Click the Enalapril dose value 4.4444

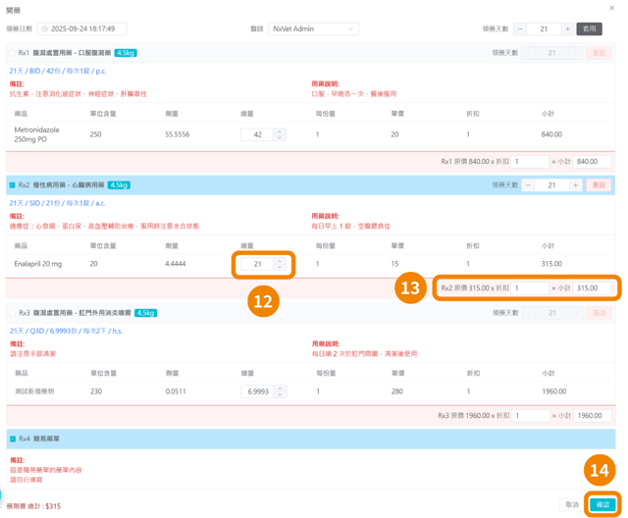coord(176,264)
